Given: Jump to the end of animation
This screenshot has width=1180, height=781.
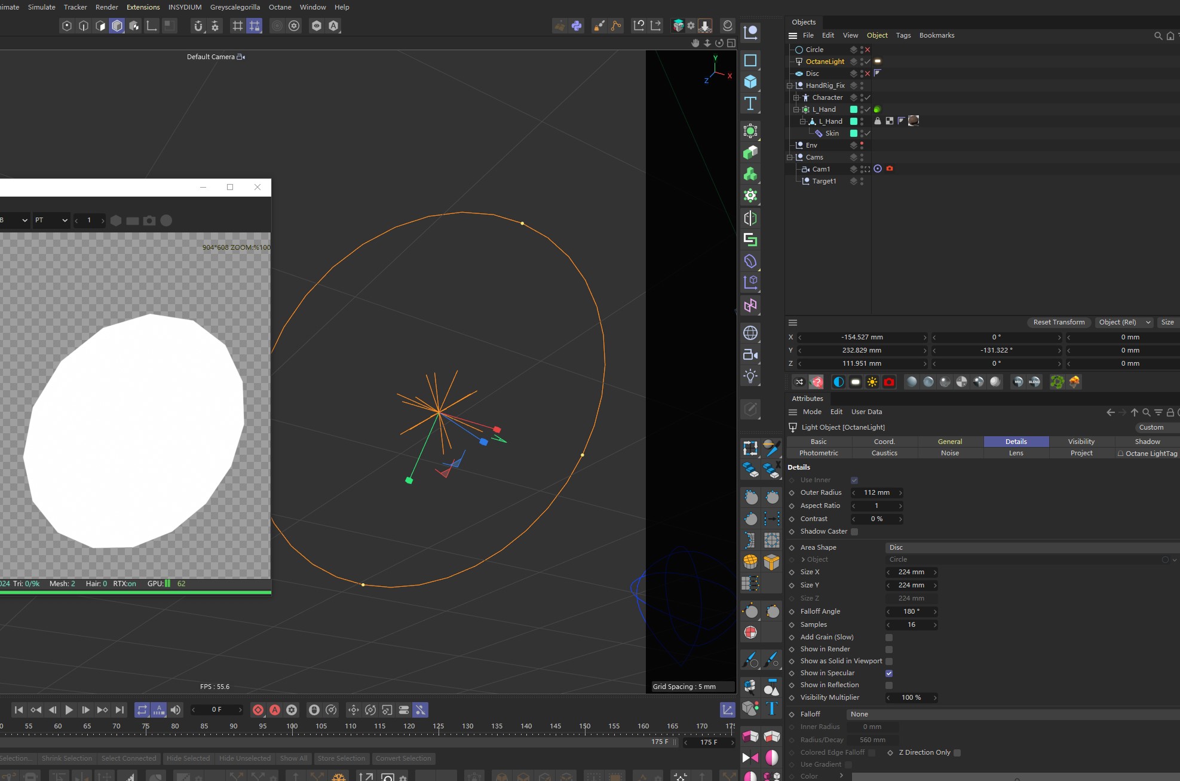Looking at the screenshot, I should (x=119, y=710).
